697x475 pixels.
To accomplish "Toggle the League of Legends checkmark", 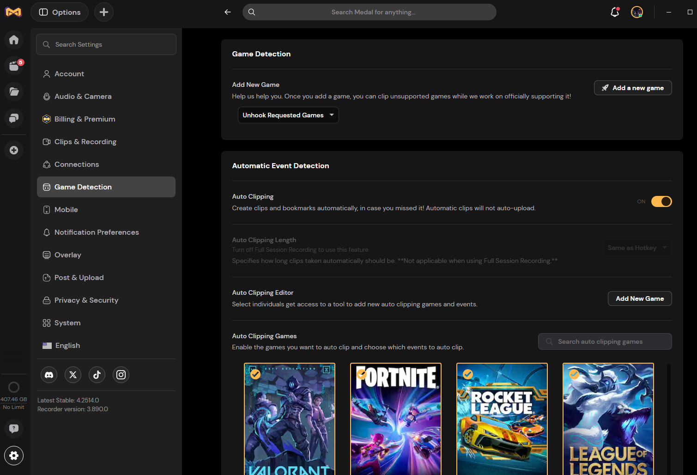I will point(574,374).
